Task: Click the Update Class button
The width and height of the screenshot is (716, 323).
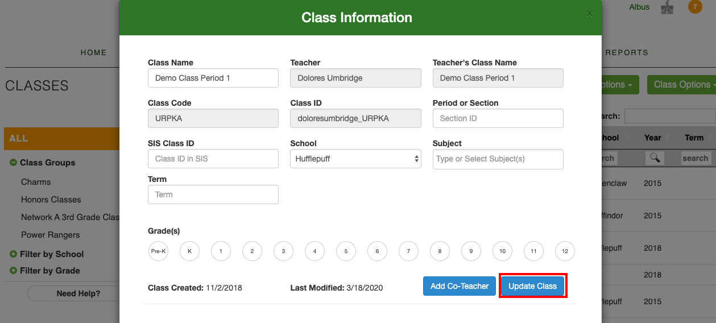Action: pyautogui.click(x=532, y=286)
